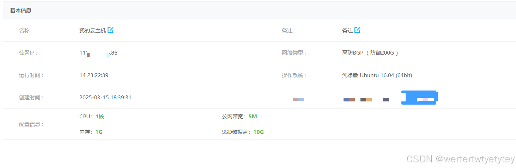This screenshot has height=168, width=516.
Task: Select the SSD数据盘 value 10G
Action: 259,132
